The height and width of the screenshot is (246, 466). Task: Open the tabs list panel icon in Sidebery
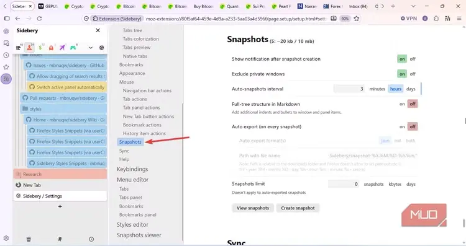tap(19, 48)
